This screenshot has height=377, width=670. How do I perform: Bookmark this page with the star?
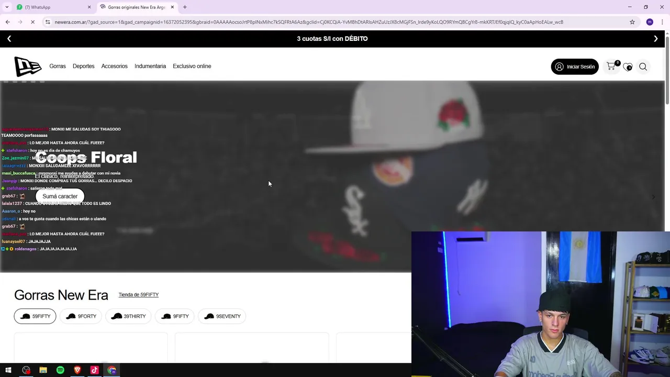point(632,22)
